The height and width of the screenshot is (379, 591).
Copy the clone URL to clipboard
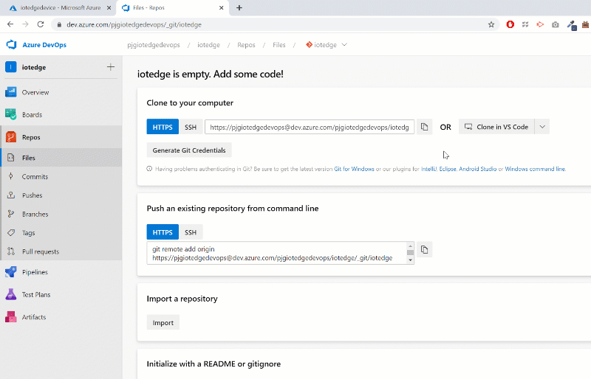[x=424, y=127]
